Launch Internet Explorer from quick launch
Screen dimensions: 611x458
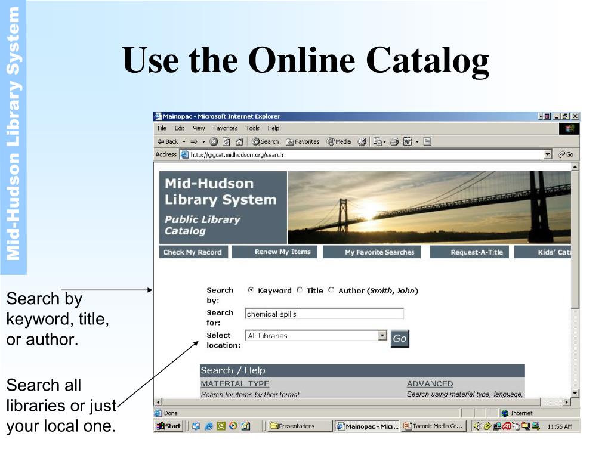pos(209,426)
